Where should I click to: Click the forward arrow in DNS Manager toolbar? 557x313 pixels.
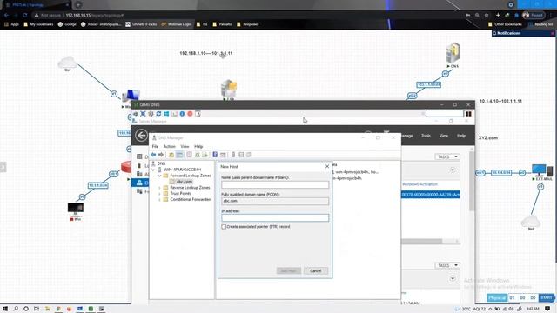161,155
